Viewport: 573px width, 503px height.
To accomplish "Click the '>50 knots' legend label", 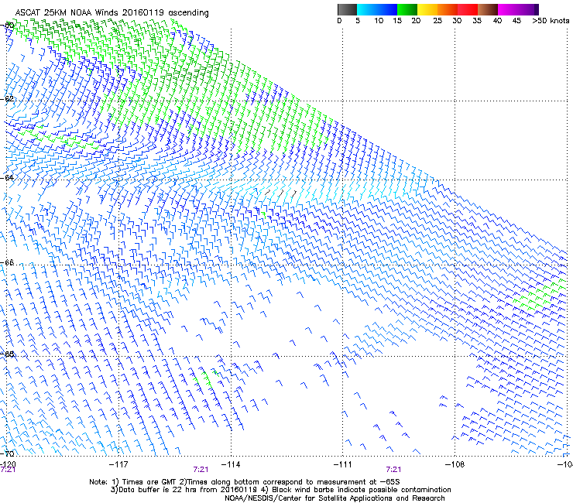I will [551, 21].
